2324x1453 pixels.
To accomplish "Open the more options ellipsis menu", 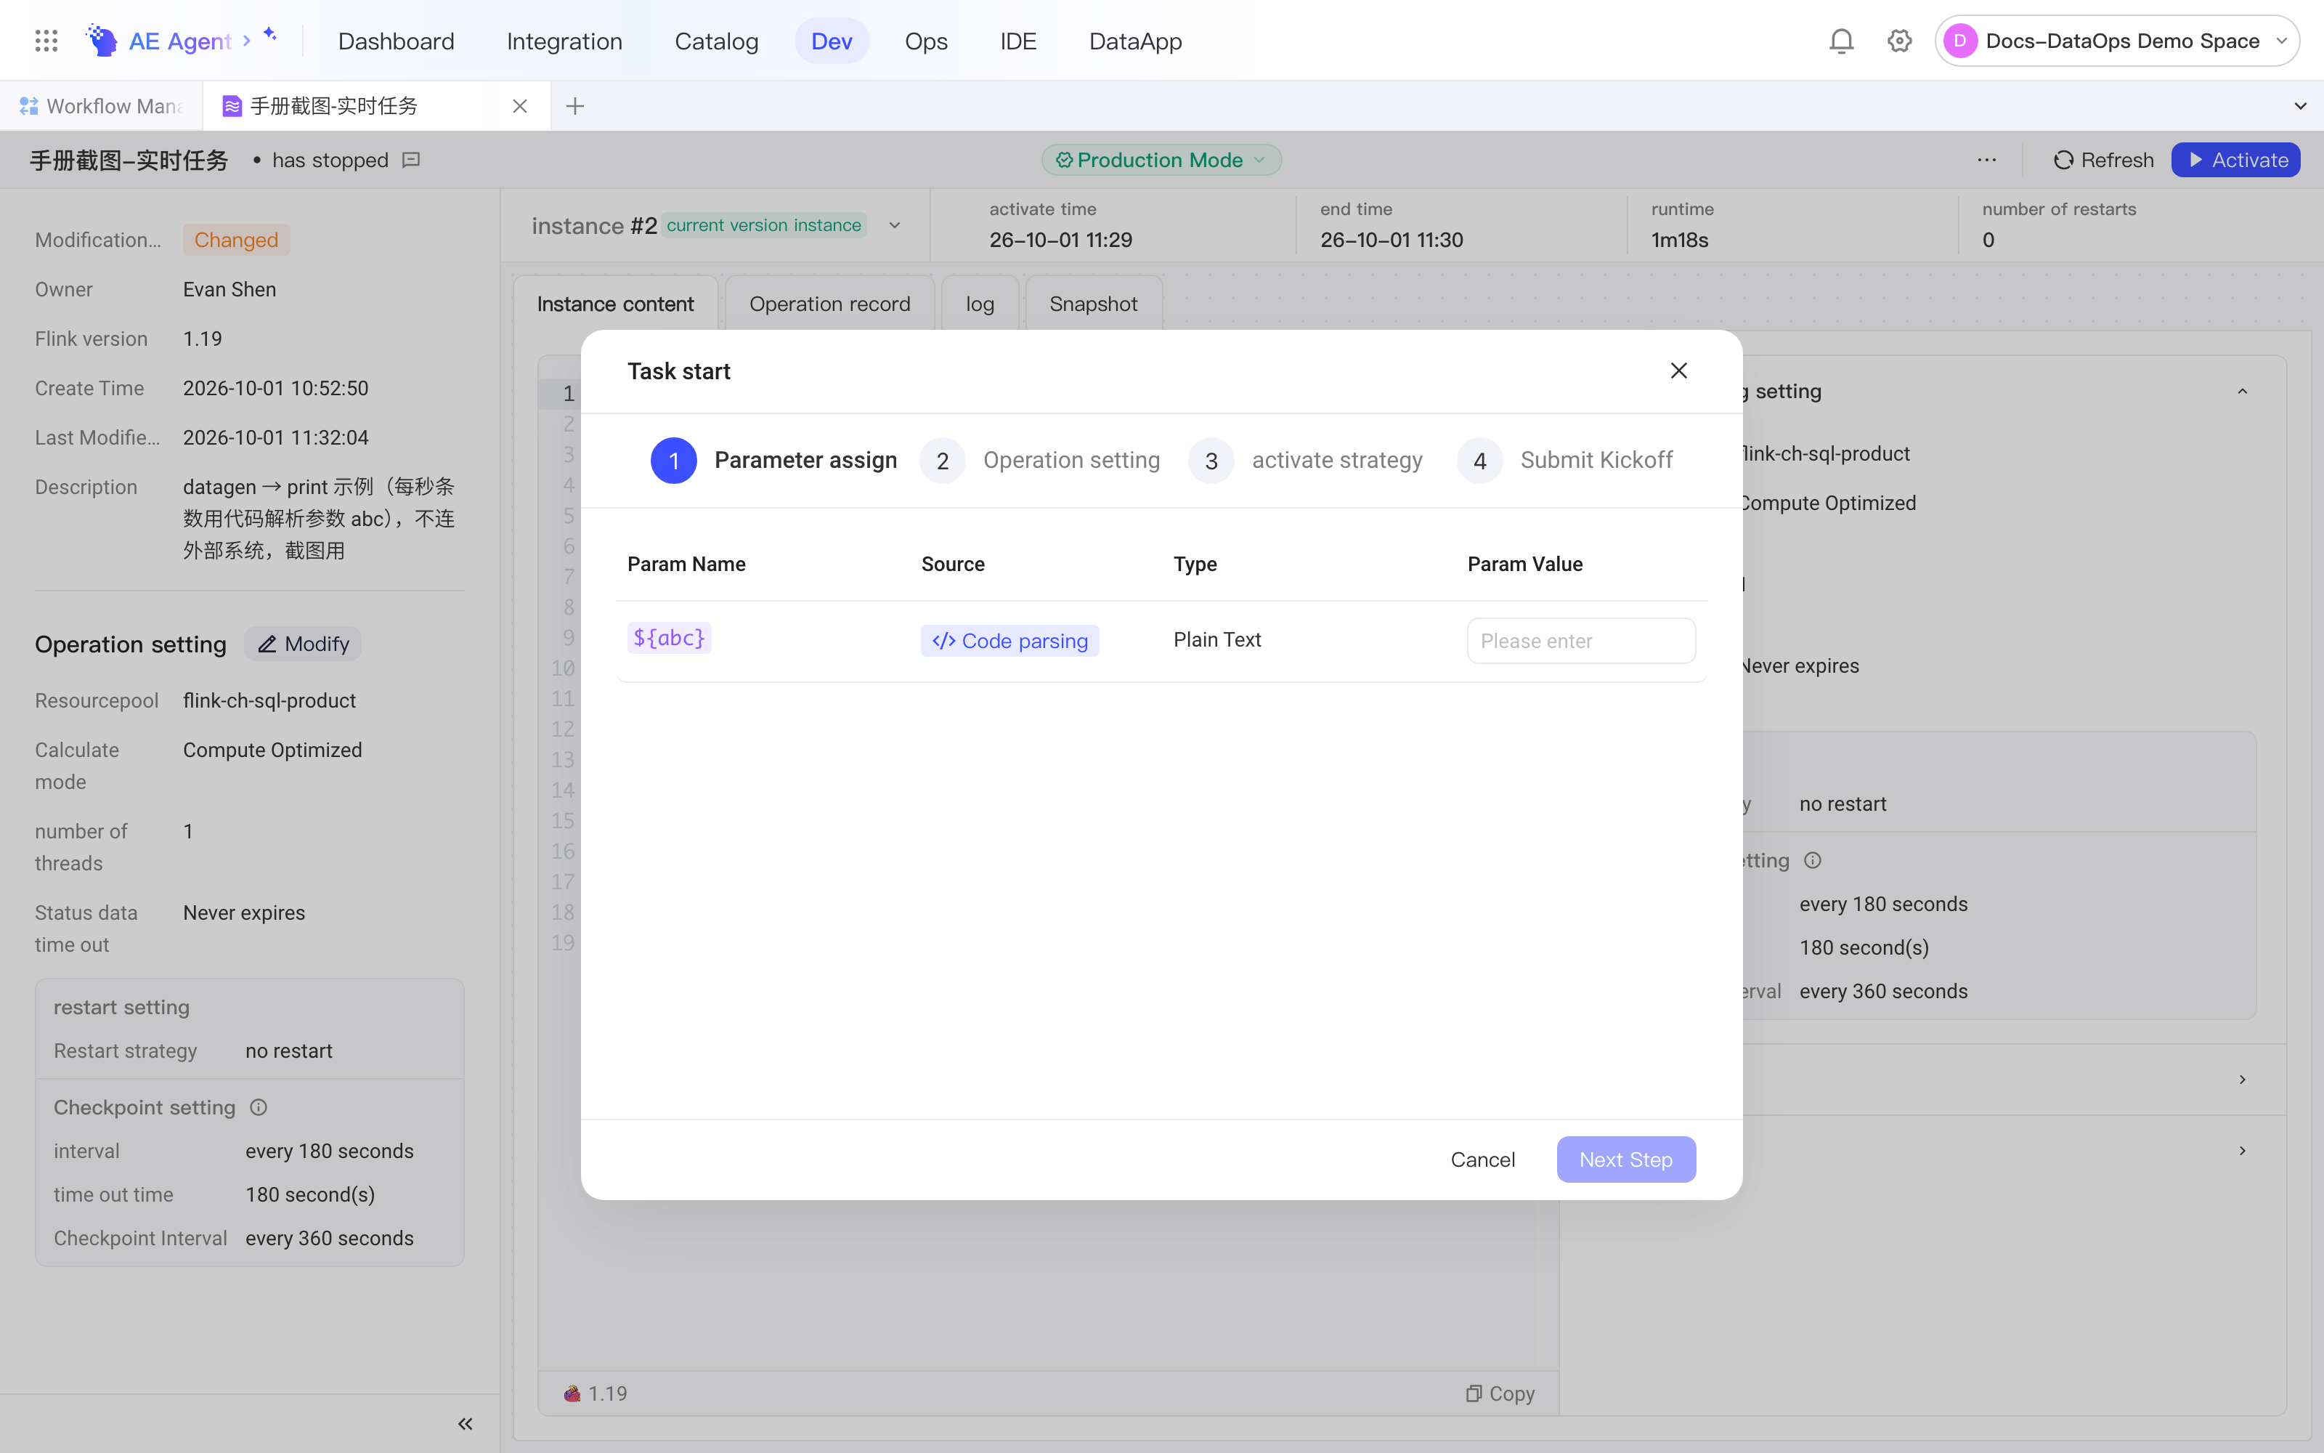I will point(1987,160).
